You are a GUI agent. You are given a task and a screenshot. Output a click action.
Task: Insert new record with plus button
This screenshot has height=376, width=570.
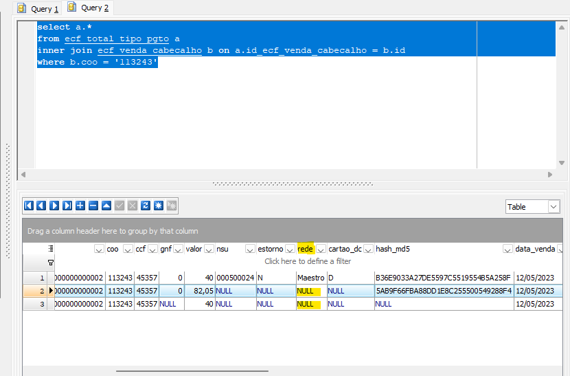point(80,206)
